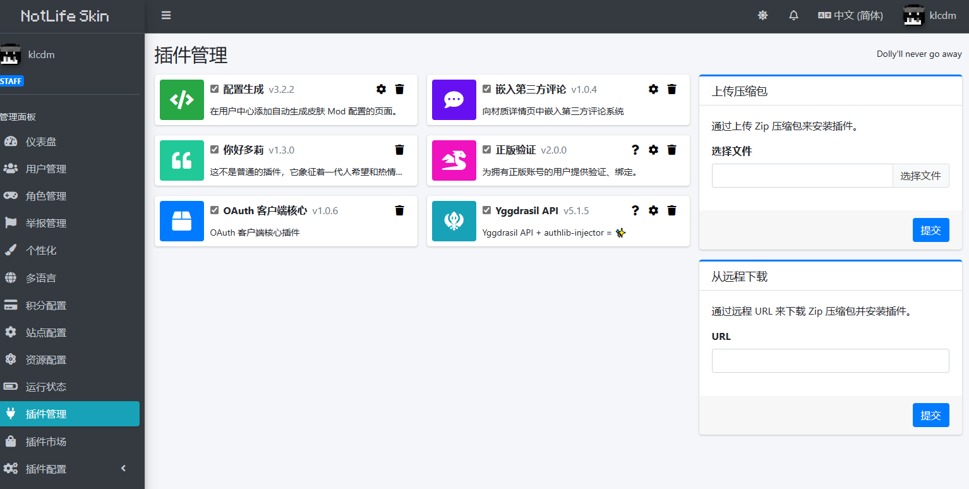Image resolution: width=969 pixels, height=489 pixels.
Task: Uncheck the 正版验证 plugin checkbox
Action: pos(486,150)
